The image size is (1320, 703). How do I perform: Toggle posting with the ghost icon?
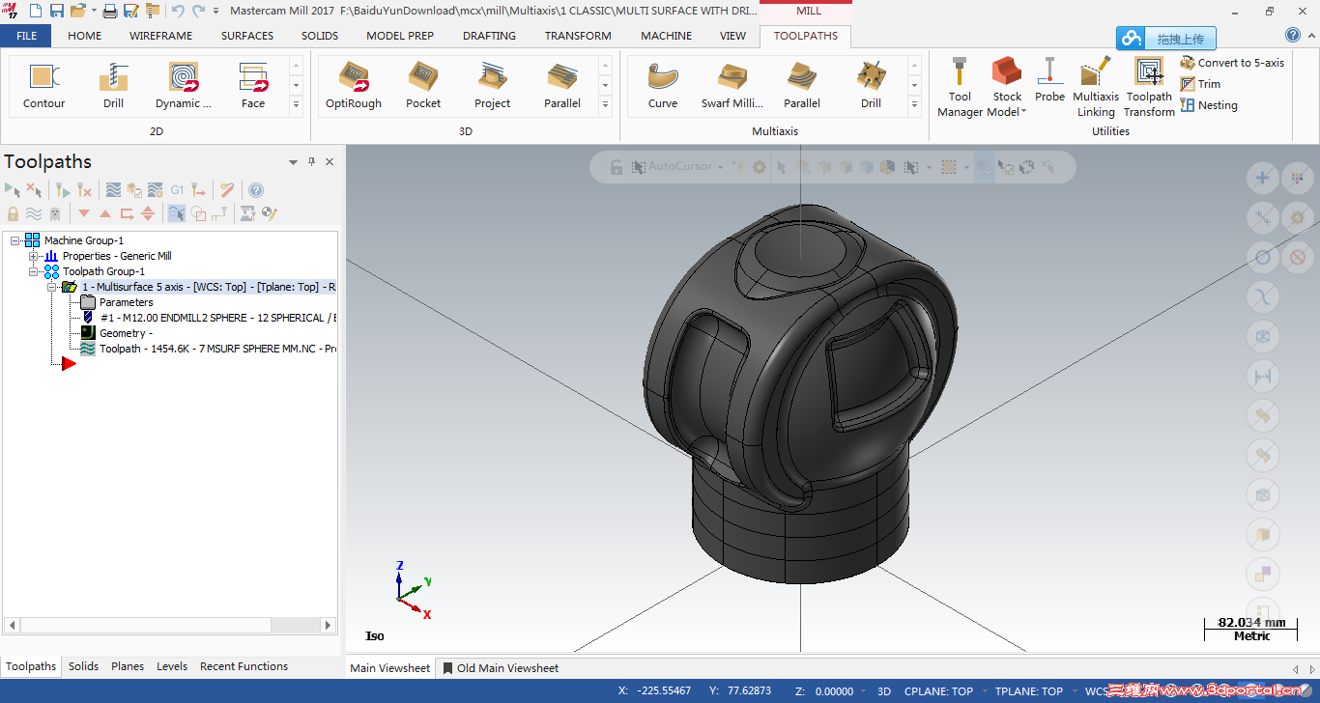click(55, 213)
